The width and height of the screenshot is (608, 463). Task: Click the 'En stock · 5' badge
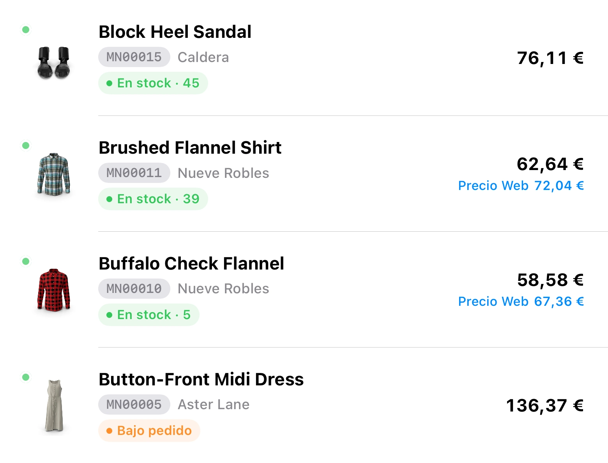[x=148, y=315]
